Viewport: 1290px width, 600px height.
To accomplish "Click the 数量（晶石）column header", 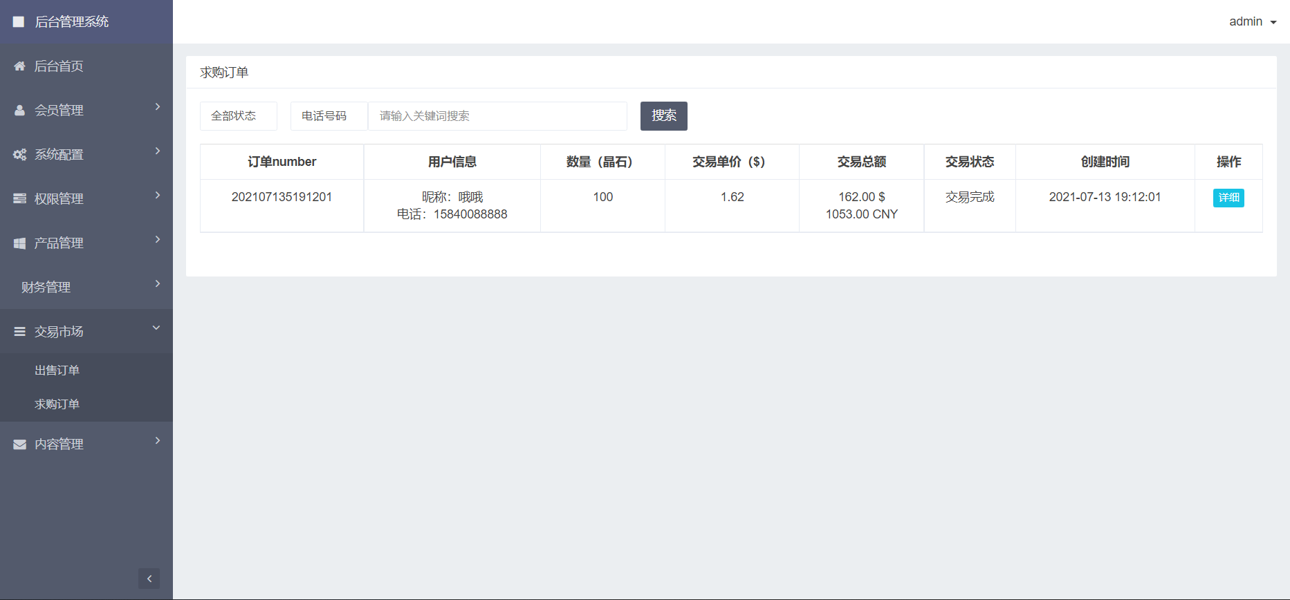I will [x=602, y=162].
